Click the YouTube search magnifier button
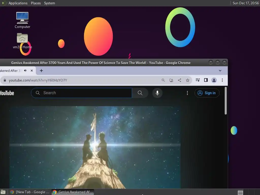 pyautogui.click(x=140, y=93)
